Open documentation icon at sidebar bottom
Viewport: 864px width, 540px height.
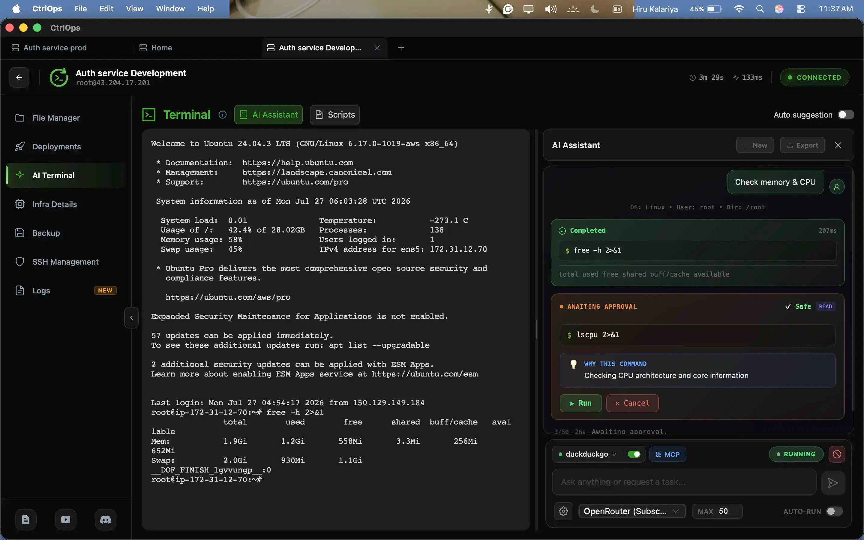[x=26, y=520]
